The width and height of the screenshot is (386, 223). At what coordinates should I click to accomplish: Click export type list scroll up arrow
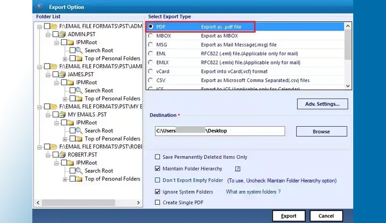348,26
